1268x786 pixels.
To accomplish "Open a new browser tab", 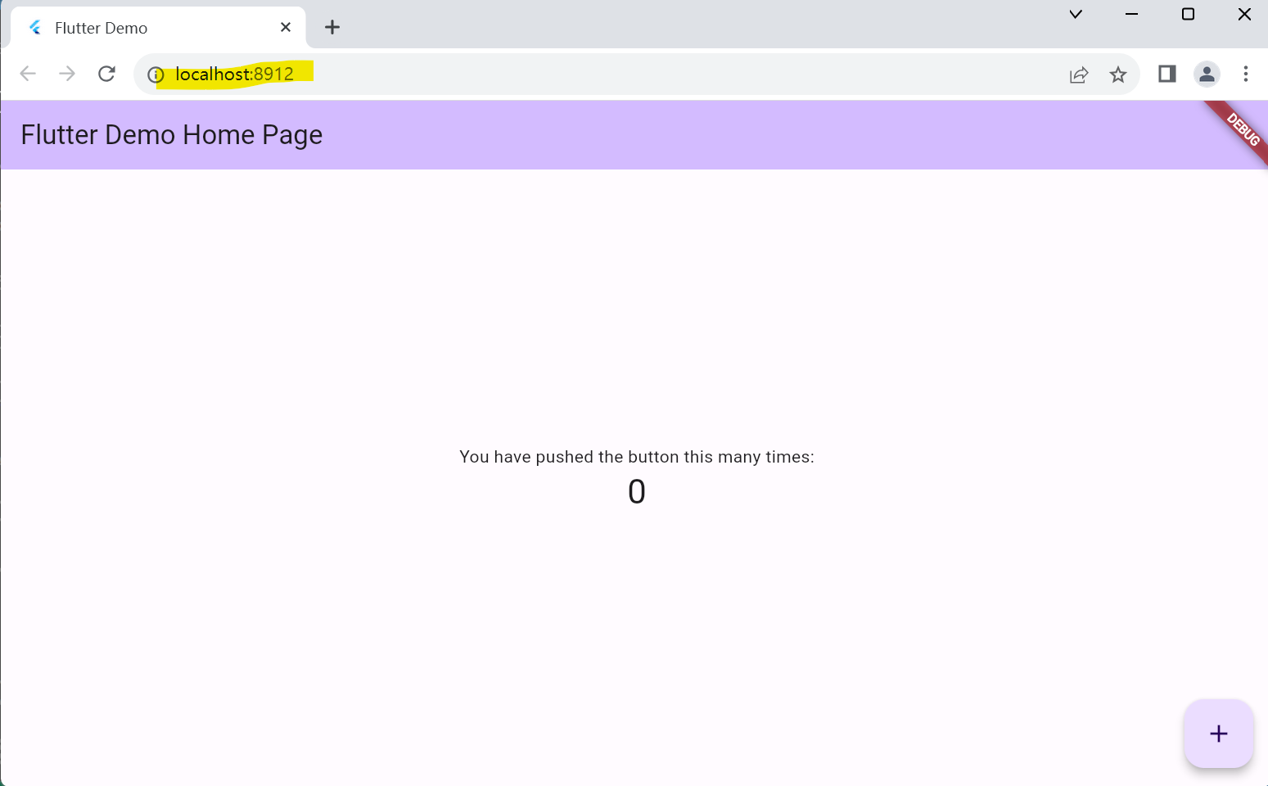I will click(x=332, y=27).
